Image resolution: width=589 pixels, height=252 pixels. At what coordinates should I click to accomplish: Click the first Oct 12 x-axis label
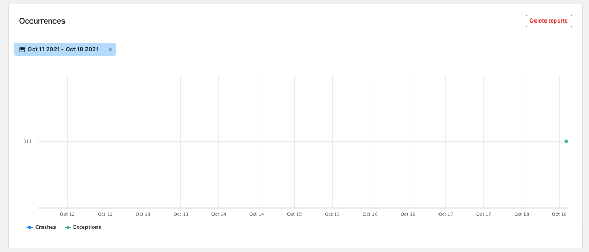[67, 214]
